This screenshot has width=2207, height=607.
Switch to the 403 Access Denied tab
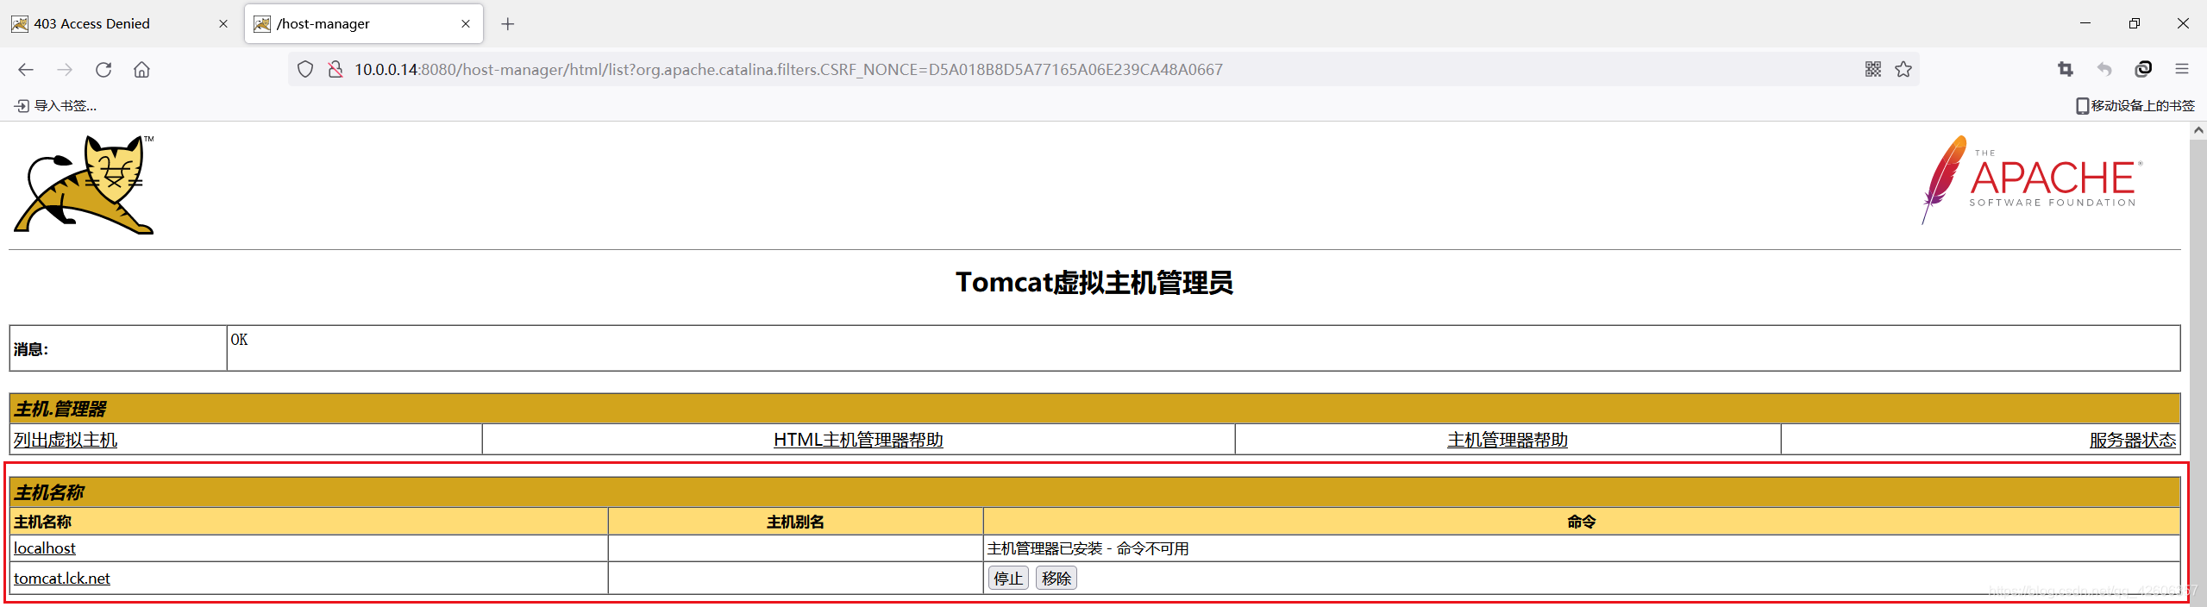point(121,24)
